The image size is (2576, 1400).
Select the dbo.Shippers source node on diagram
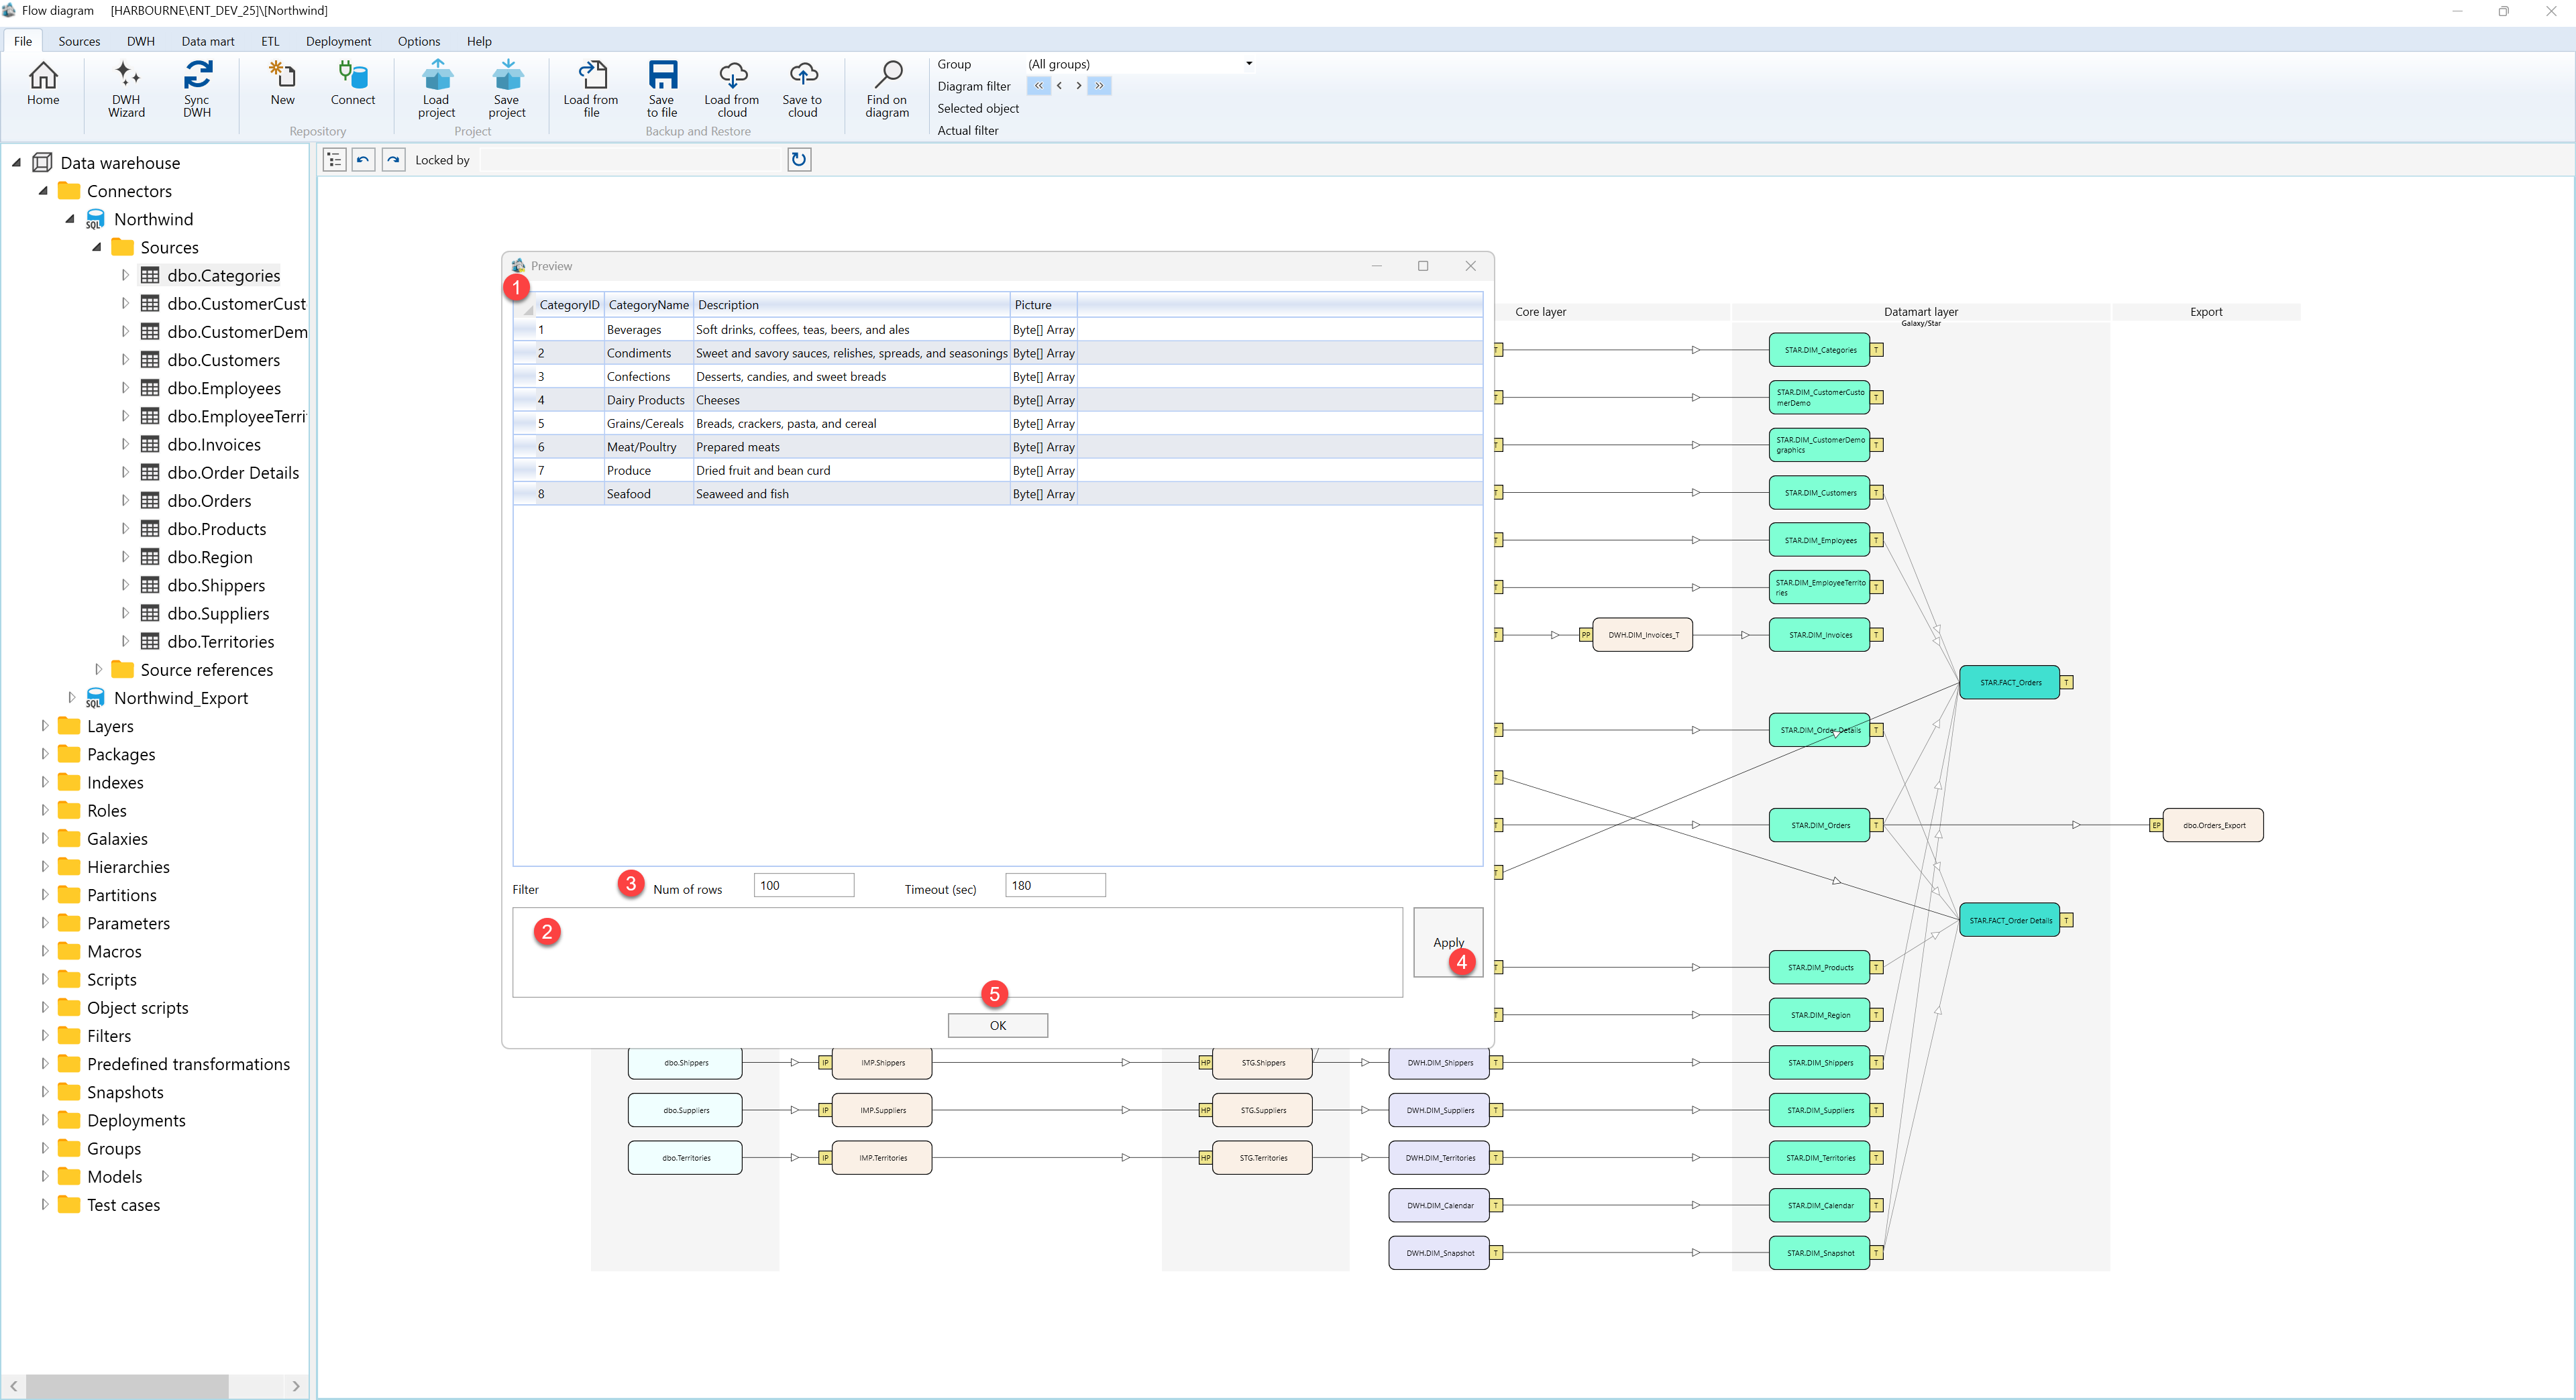click(685, 1062)
